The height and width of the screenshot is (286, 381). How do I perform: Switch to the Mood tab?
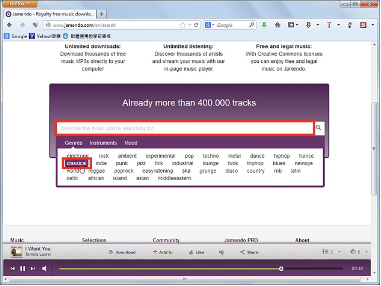click(131, 143)
